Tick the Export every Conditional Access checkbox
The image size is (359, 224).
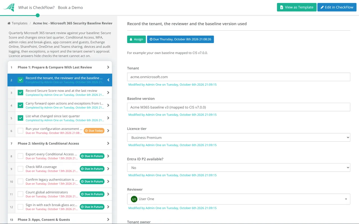[20, 156]
